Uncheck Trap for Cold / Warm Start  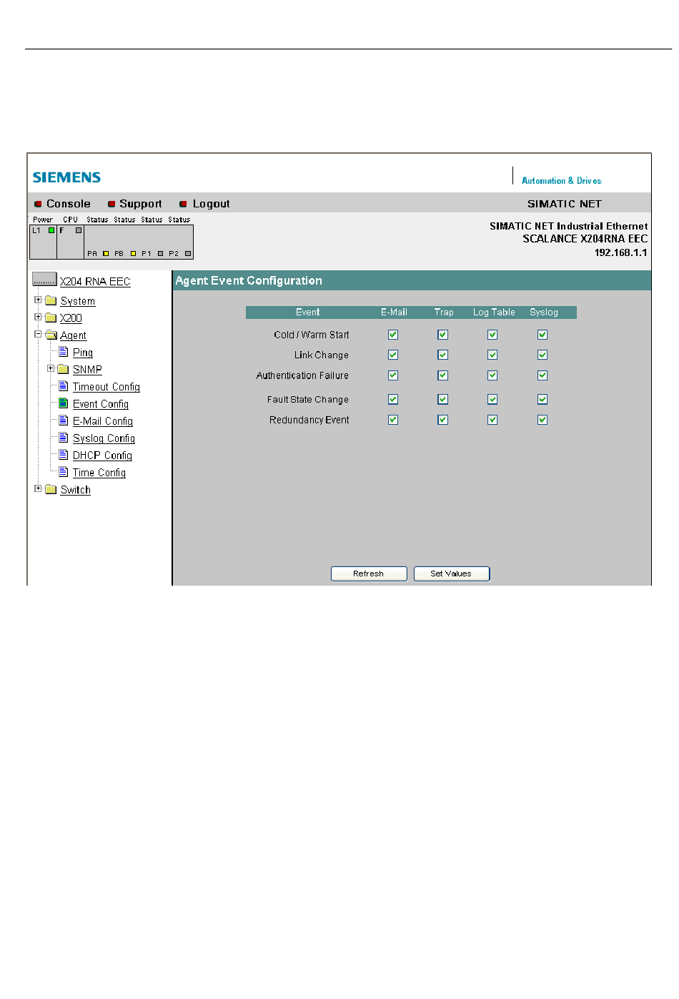point(443,335)
